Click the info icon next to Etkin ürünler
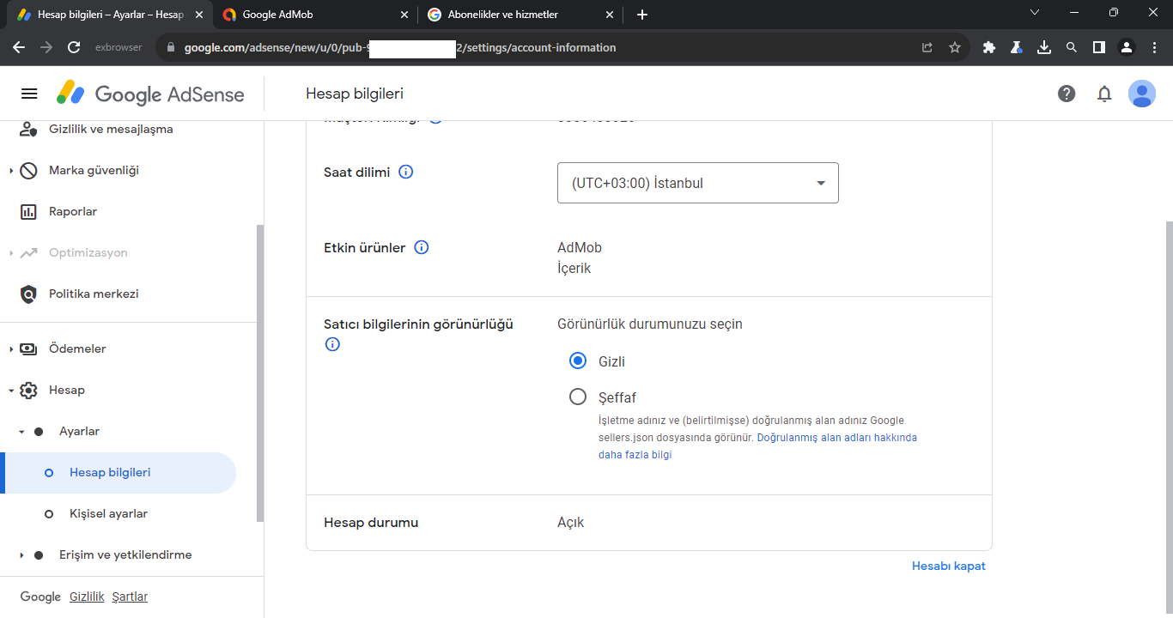The height and width of the screenshot is (618, 1173). 422,247
